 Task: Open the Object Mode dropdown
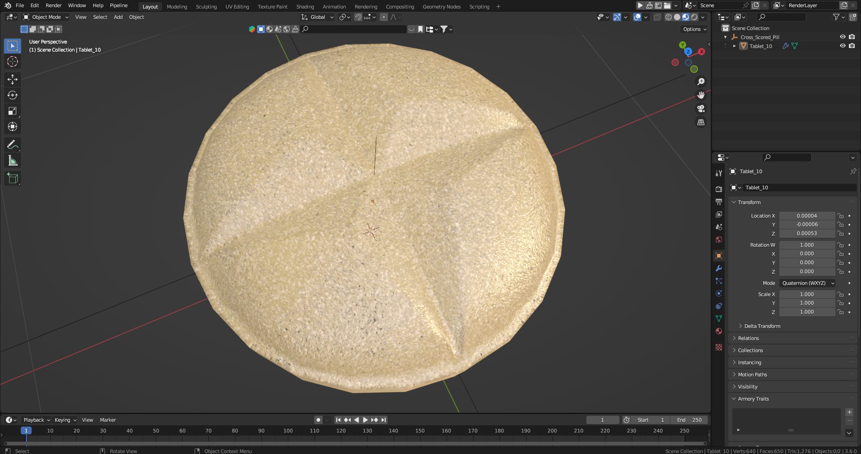tap(46, 17)
